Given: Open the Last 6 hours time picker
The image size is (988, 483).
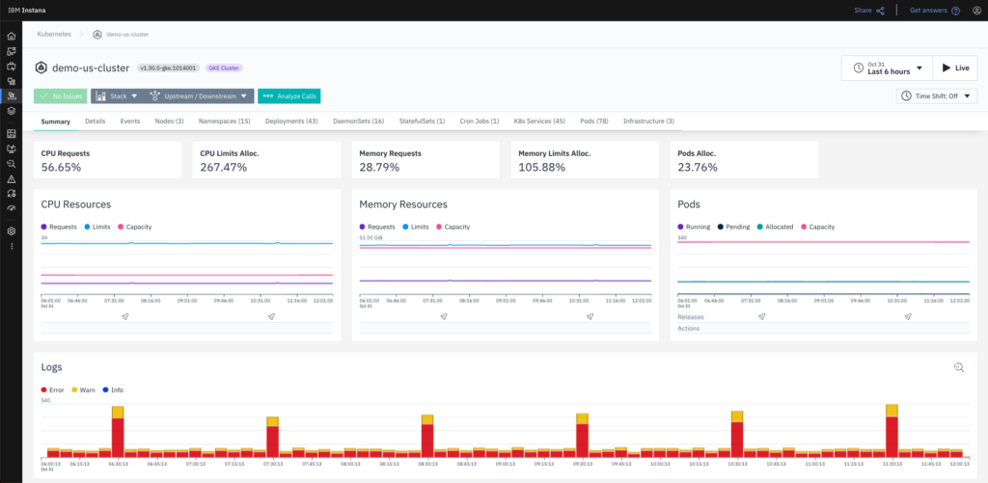Looking at the screenshot, I should (888, 68).
